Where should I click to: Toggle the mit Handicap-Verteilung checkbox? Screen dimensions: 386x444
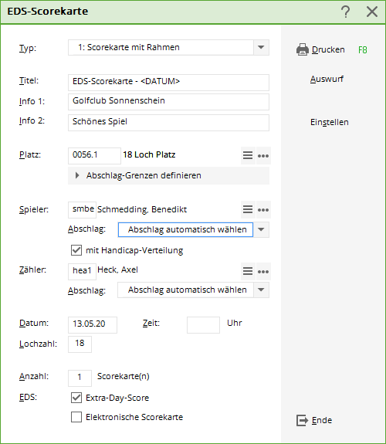click(x=76, y=250)
